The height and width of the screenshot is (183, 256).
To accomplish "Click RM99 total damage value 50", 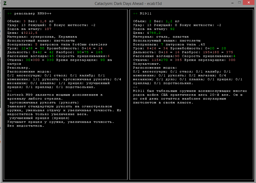I will [42, 48].
